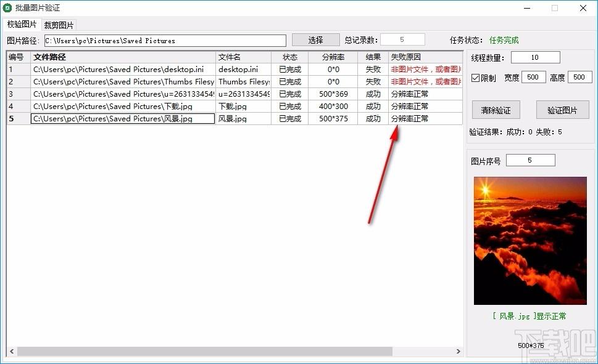The image size is (598, 364).
Task: Click the 编号 column header
Action: (x=19, y=57)
